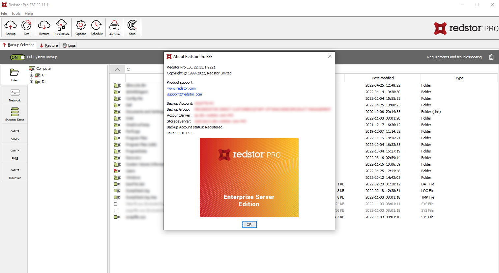Screen dimensions: 499x273
Task: Select the C: drive in tree
Action: (x=44, y=75)
